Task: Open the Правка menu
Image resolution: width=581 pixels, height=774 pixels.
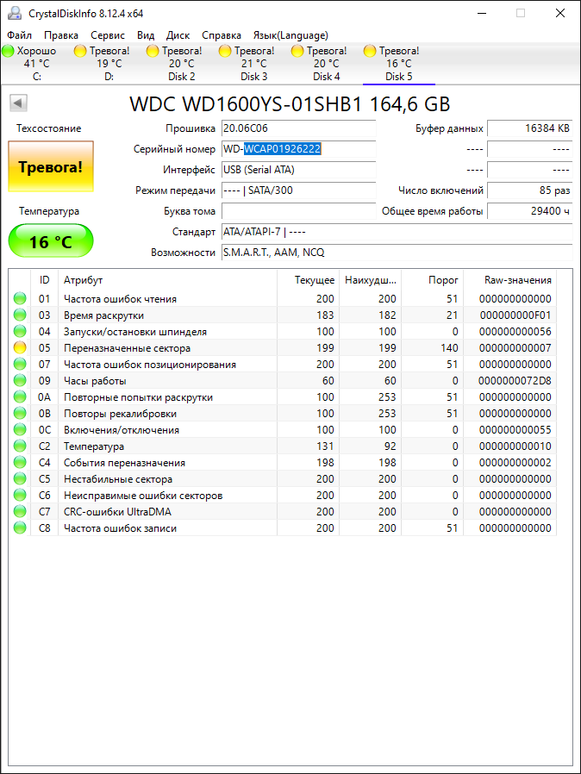Action: (x=60, y=35)
